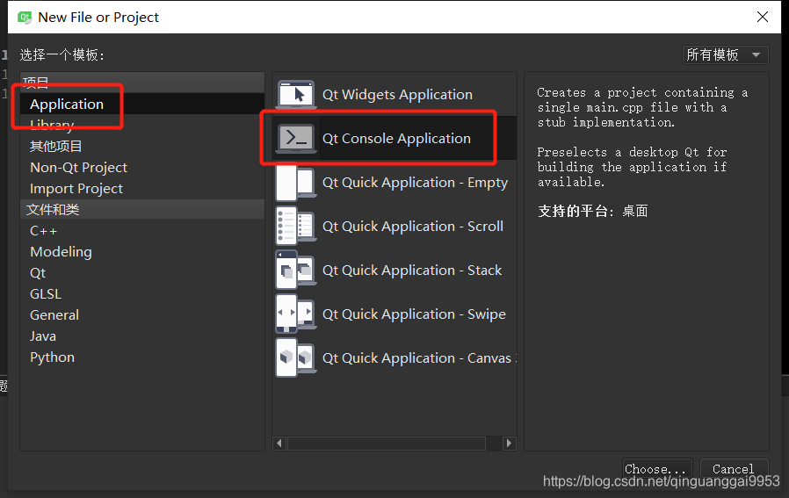Select the Qt Quick Application Stack icon
The width and height of the screenshot is (789, 498).
pyautogui.click(x=296, y=271)
